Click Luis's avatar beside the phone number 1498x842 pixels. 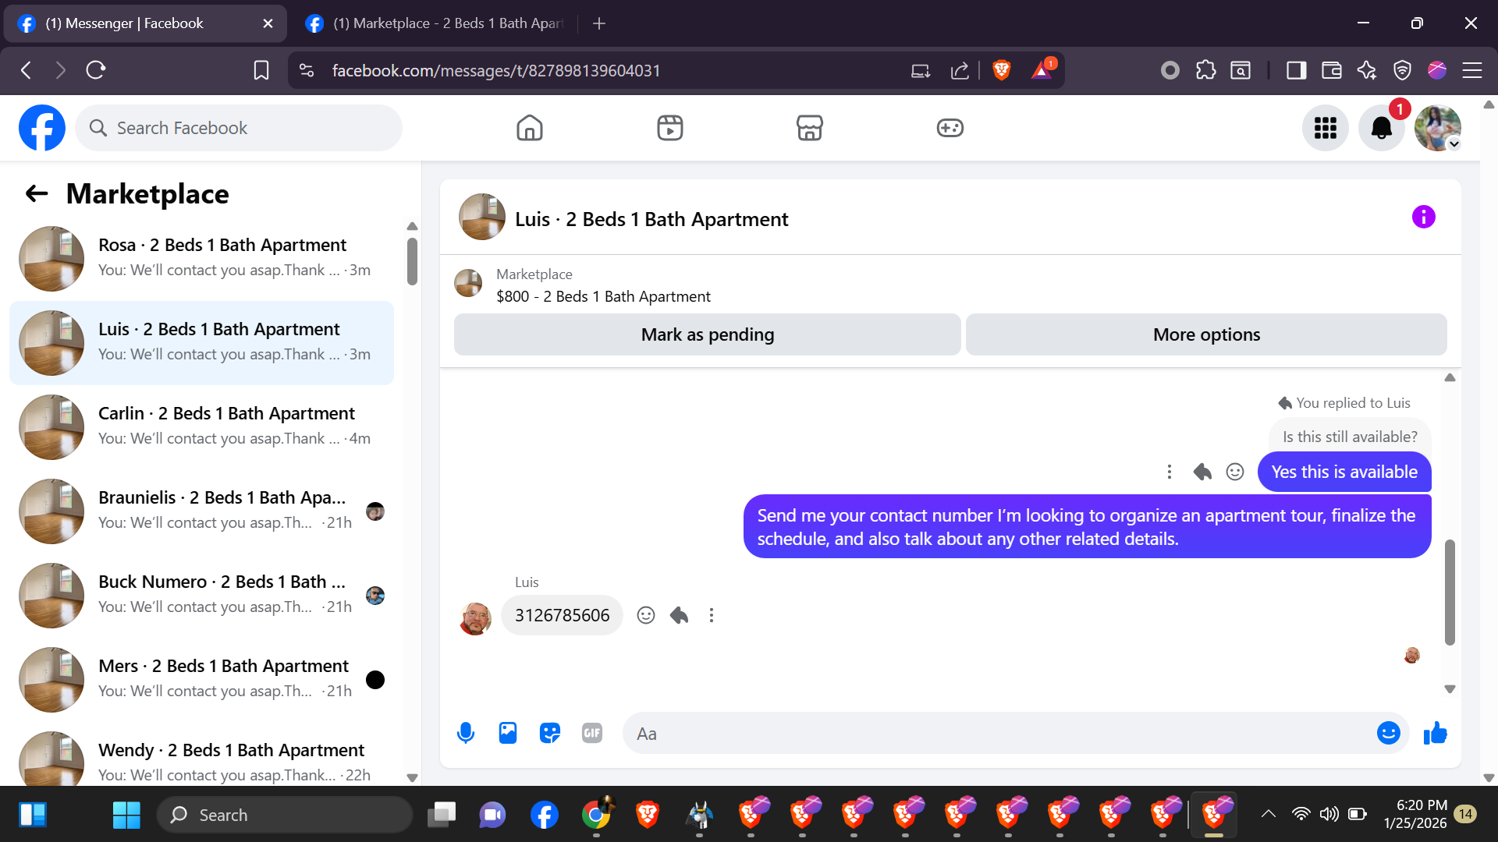coord(476,618)
